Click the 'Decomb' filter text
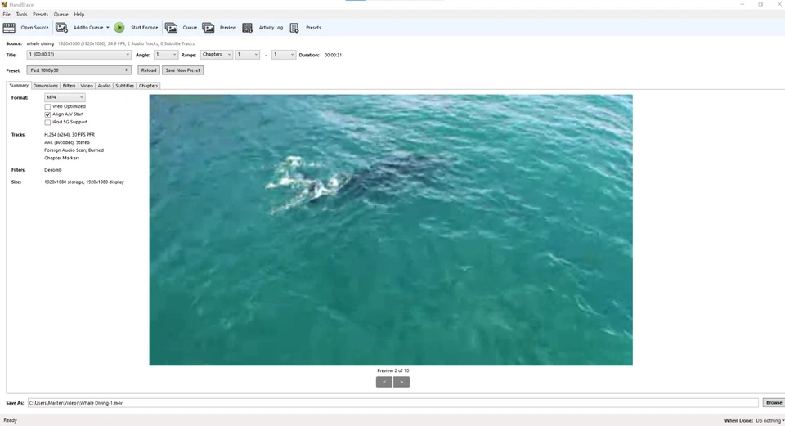The height and width of the screenshot is (426, 785). click(53, 170)
